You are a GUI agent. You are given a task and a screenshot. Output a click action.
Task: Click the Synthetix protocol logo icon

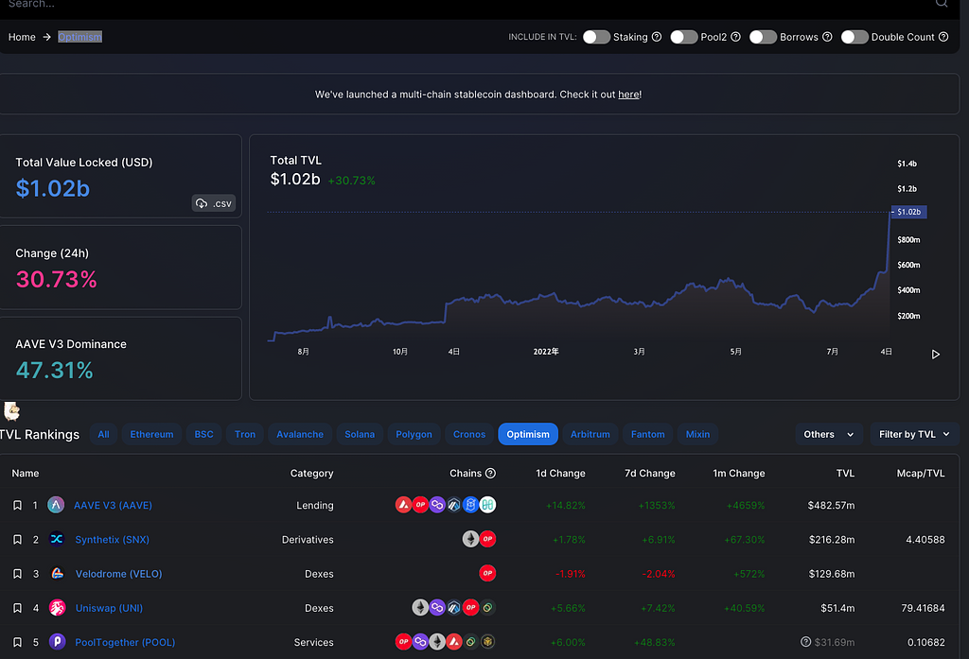click(57, 539)
